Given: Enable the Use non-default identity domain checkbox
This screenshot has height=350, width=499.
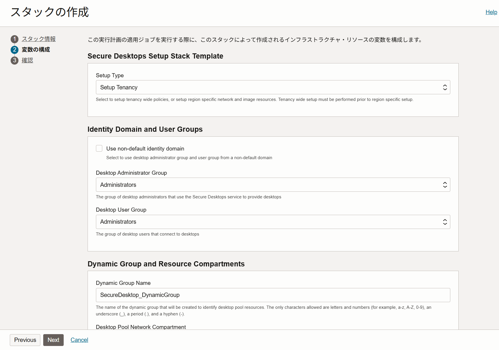Looking at the screenshot, I should [99, 148].
